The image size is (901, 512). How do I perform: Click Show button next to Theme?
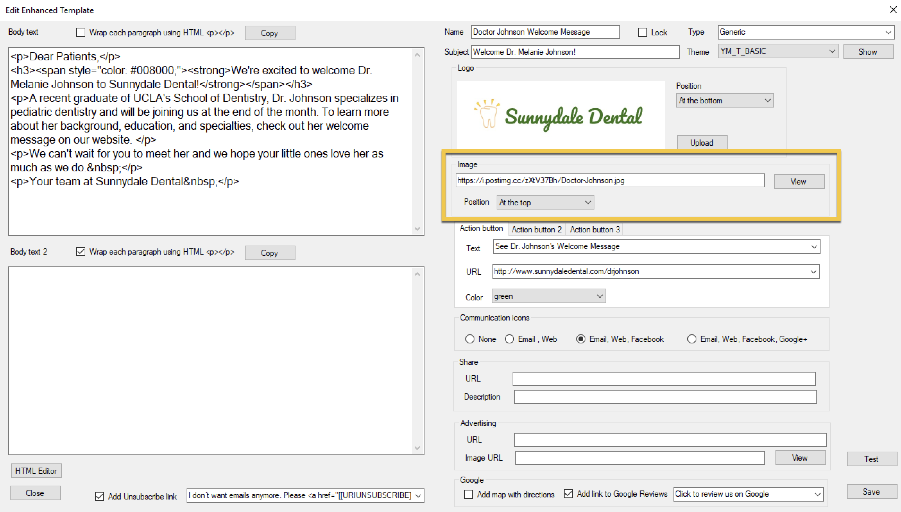click(x=868, y=52)
